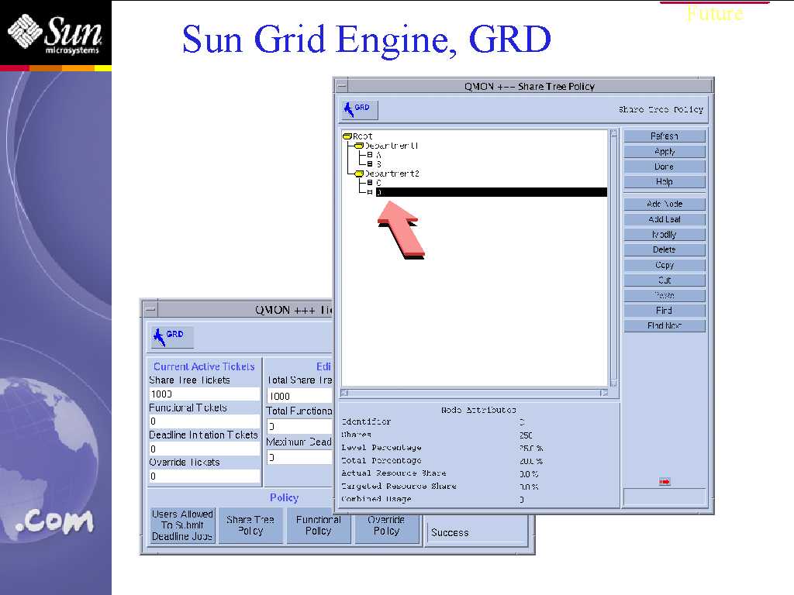
Task: Delete the selected tree node
Action: [x=665, y=250]
